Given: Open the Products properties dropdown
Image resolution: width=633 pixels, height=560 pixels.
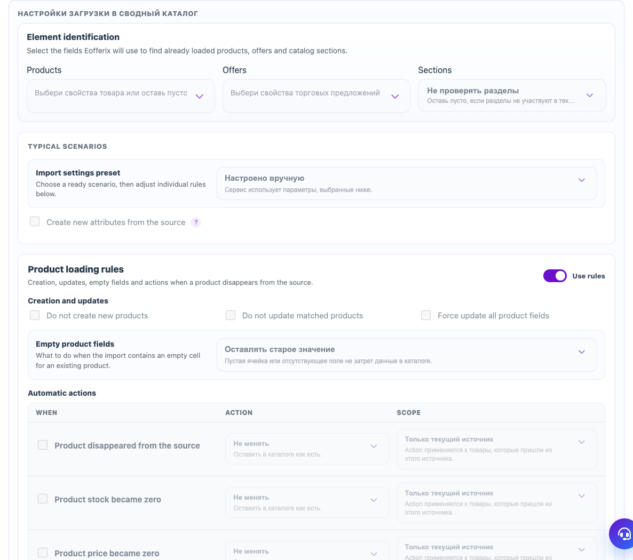Looking at the screenshot, I should tap(121, 96).
